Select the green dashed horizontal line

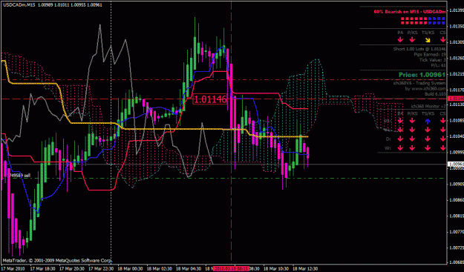223,178
